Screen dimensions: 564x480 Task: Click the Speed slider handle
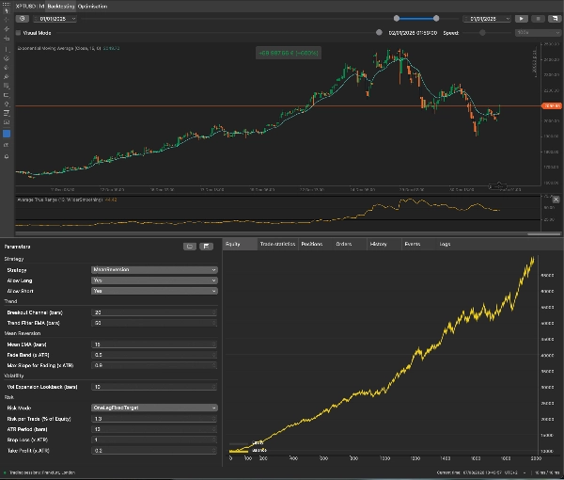[x=482, y=33]
